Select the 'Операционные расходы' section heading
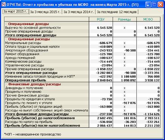 (29, 39)
